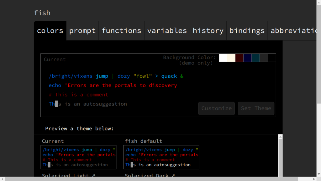
Task: Click the 'fish' page title
Action: click(x=42, y=13)
